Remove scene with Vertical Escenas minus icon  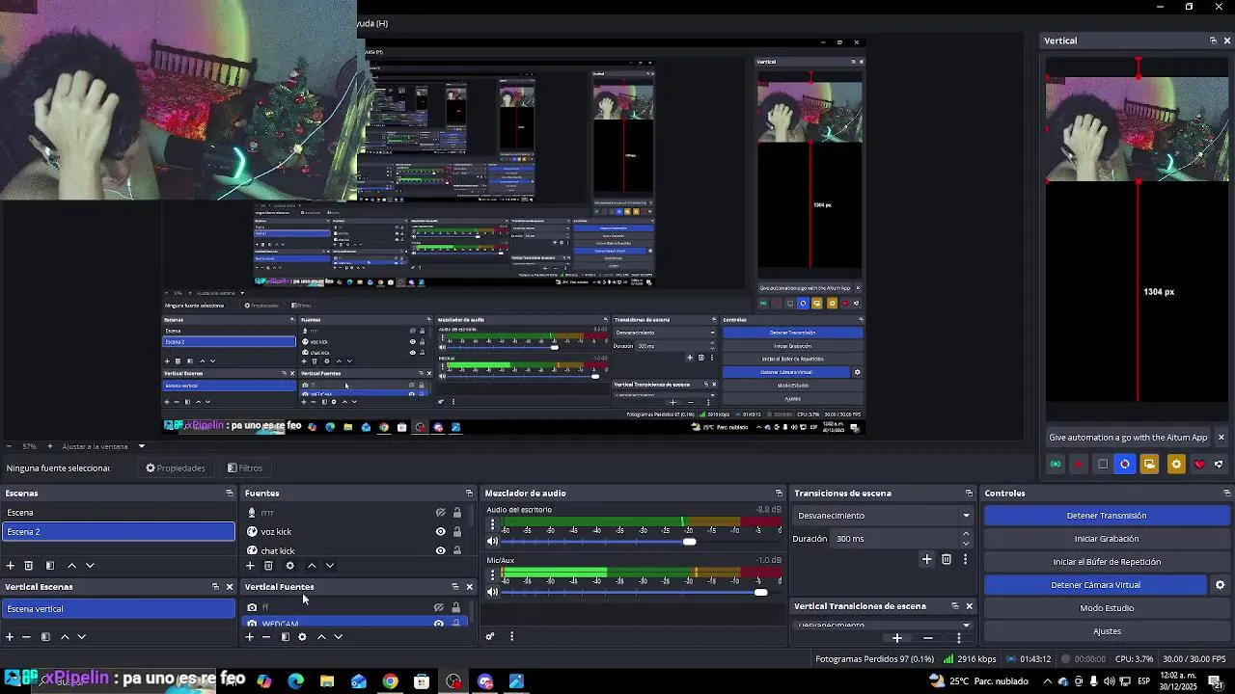click(27, 637)
